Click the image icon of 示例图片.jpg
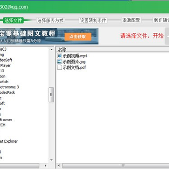The width and height of the screenshot is (169, 169). point(60,61)
